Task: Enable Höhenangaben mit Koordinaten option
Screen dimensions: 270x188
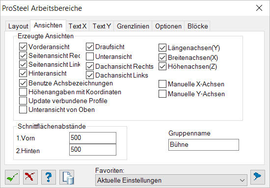Action: coord(23,92)
